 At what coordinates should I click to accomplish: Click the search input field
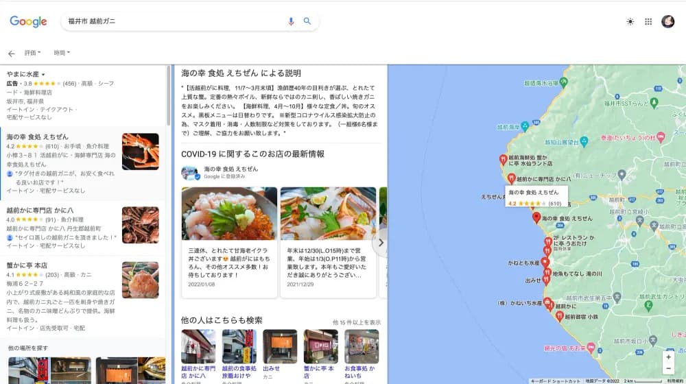tap(171, 21)
